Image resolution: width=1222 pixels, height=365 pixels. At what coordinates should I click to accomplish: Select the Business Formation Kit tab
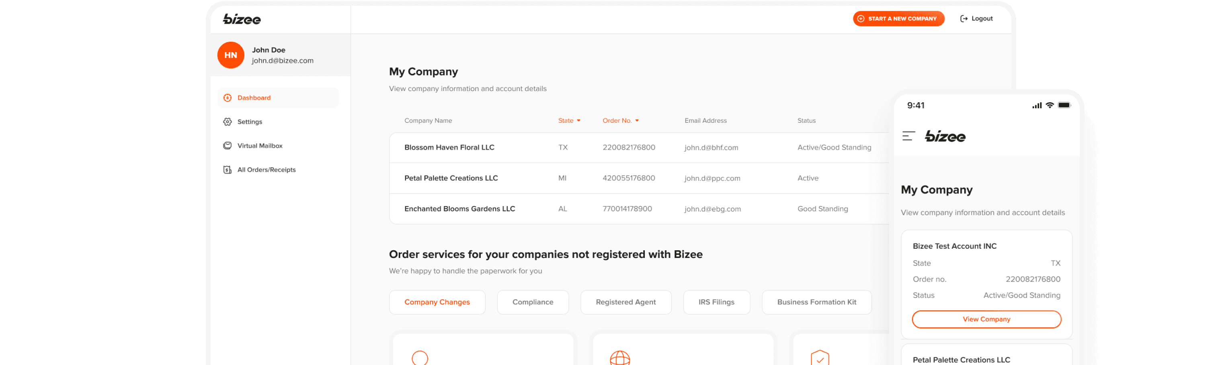coord(817,302)
